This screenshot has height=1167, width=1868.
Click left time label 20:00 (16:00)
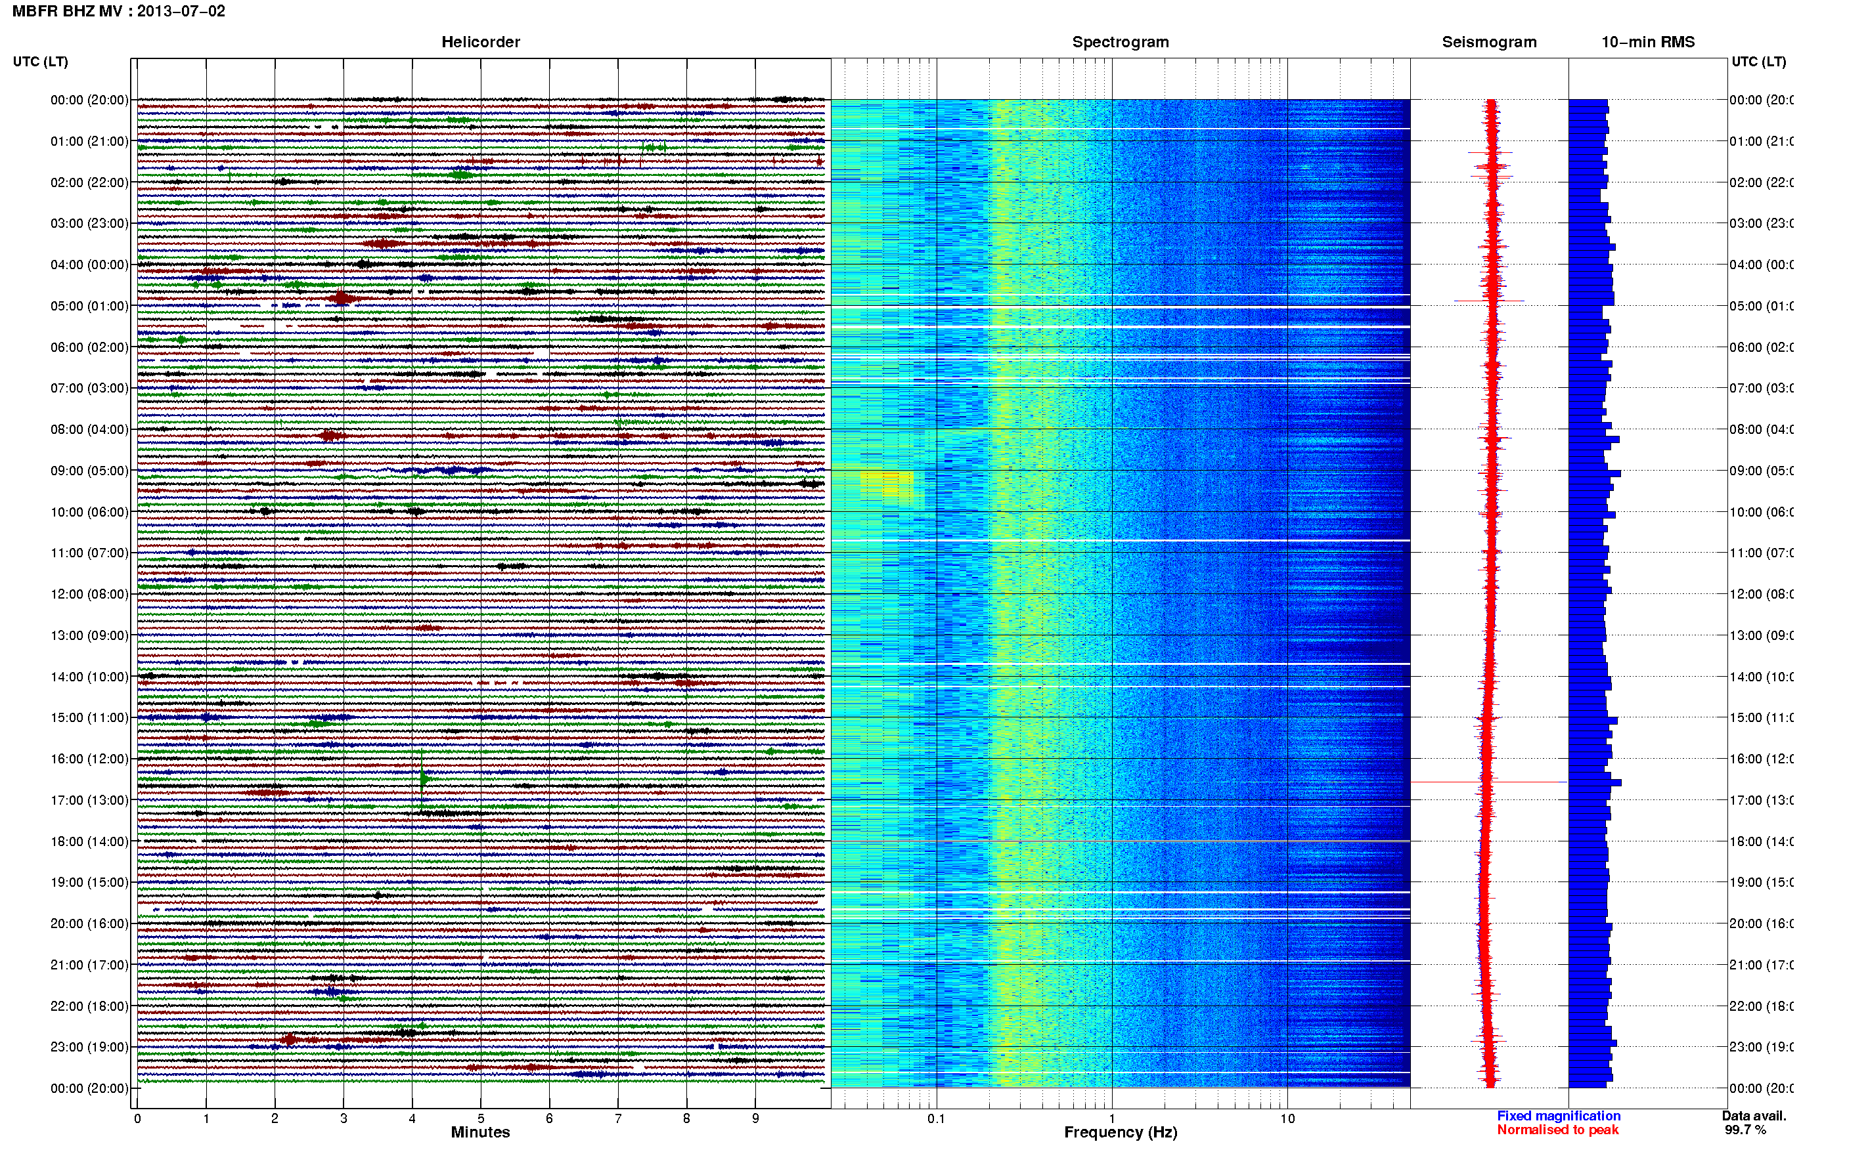89,924
